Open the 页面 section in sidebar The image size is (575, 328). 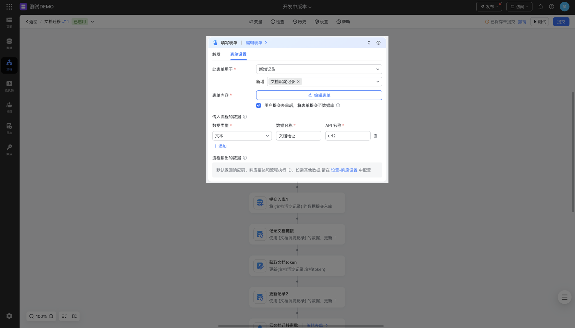coord(9,23)
